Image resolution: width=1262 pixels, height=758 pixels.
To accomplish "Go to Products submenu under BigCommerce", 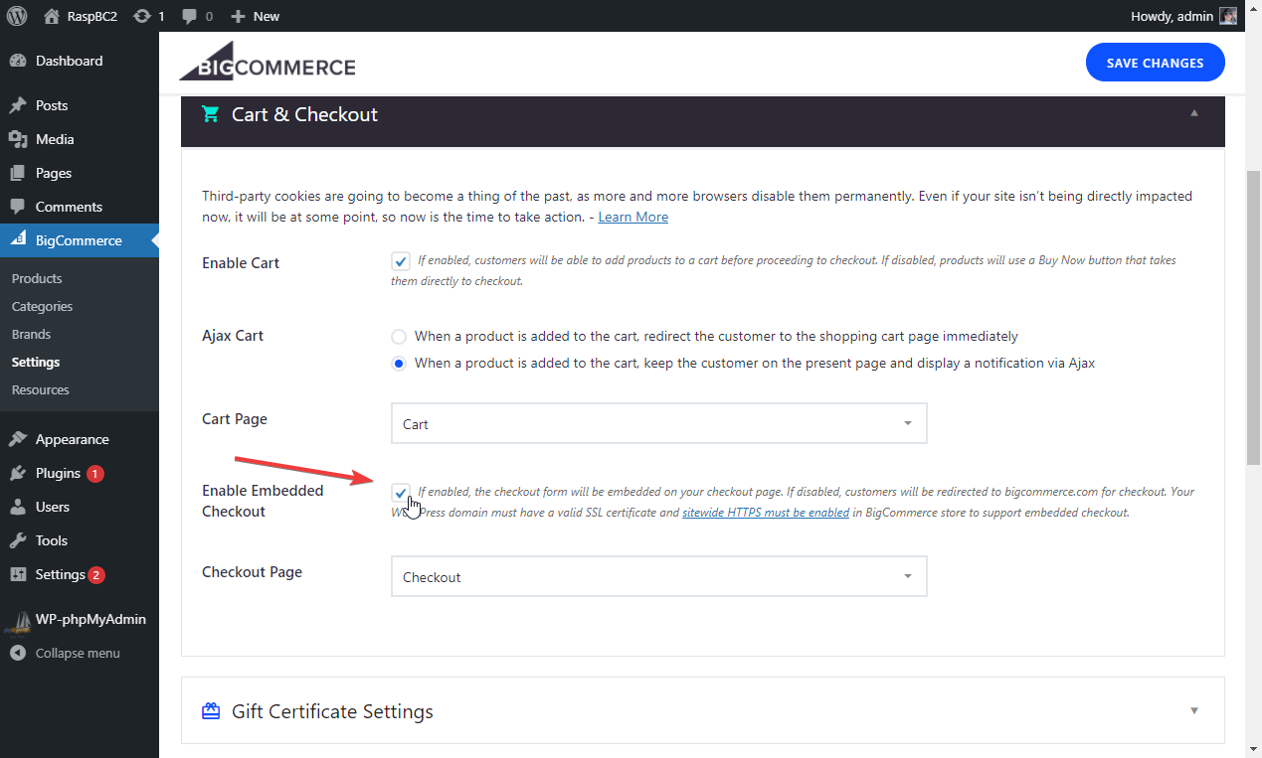I will coord(37,278).
